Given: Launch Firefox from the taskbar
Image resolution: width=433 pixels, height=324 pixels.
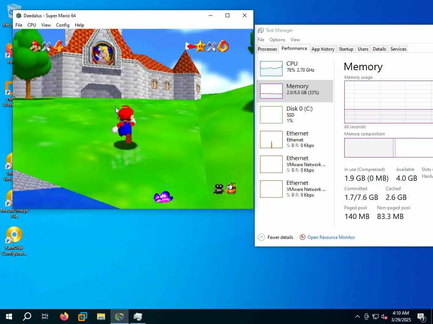Looking at the screenshot, I should click(x=64, y=316).
